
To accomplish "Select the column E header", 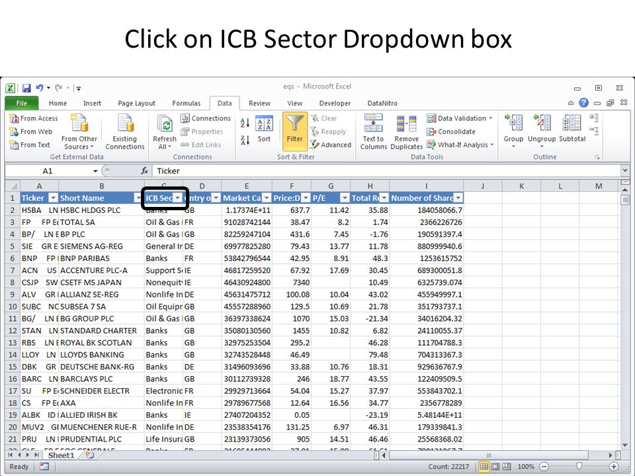I will point(246,186).
